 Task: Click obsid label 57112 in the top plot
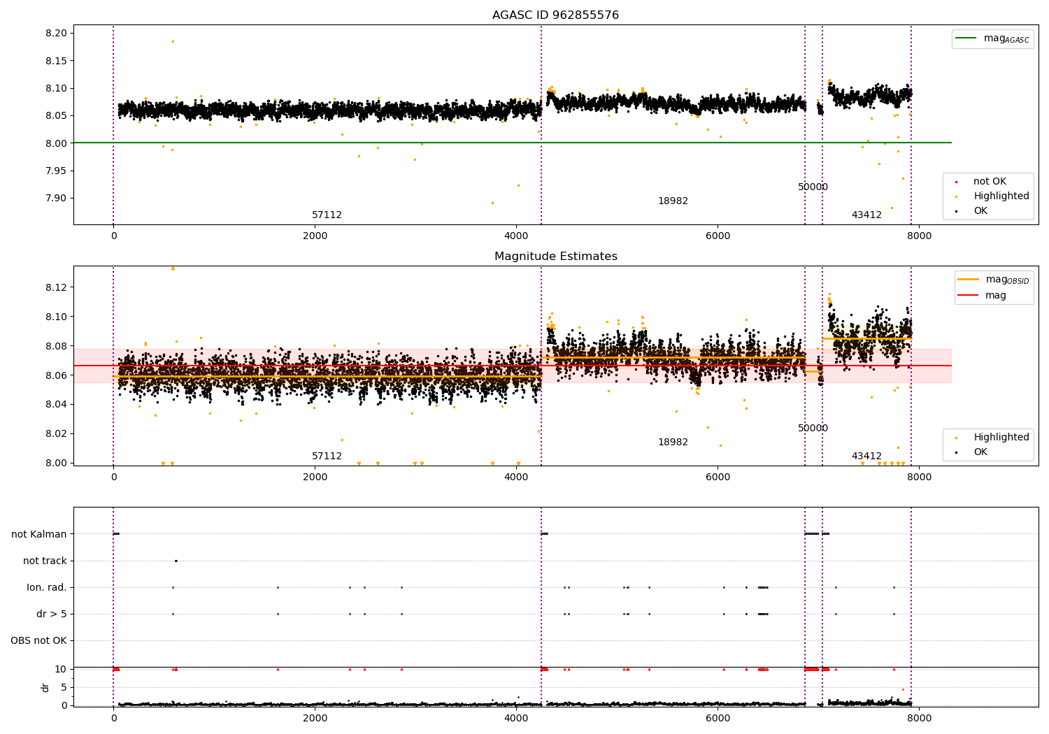point(327,215)
